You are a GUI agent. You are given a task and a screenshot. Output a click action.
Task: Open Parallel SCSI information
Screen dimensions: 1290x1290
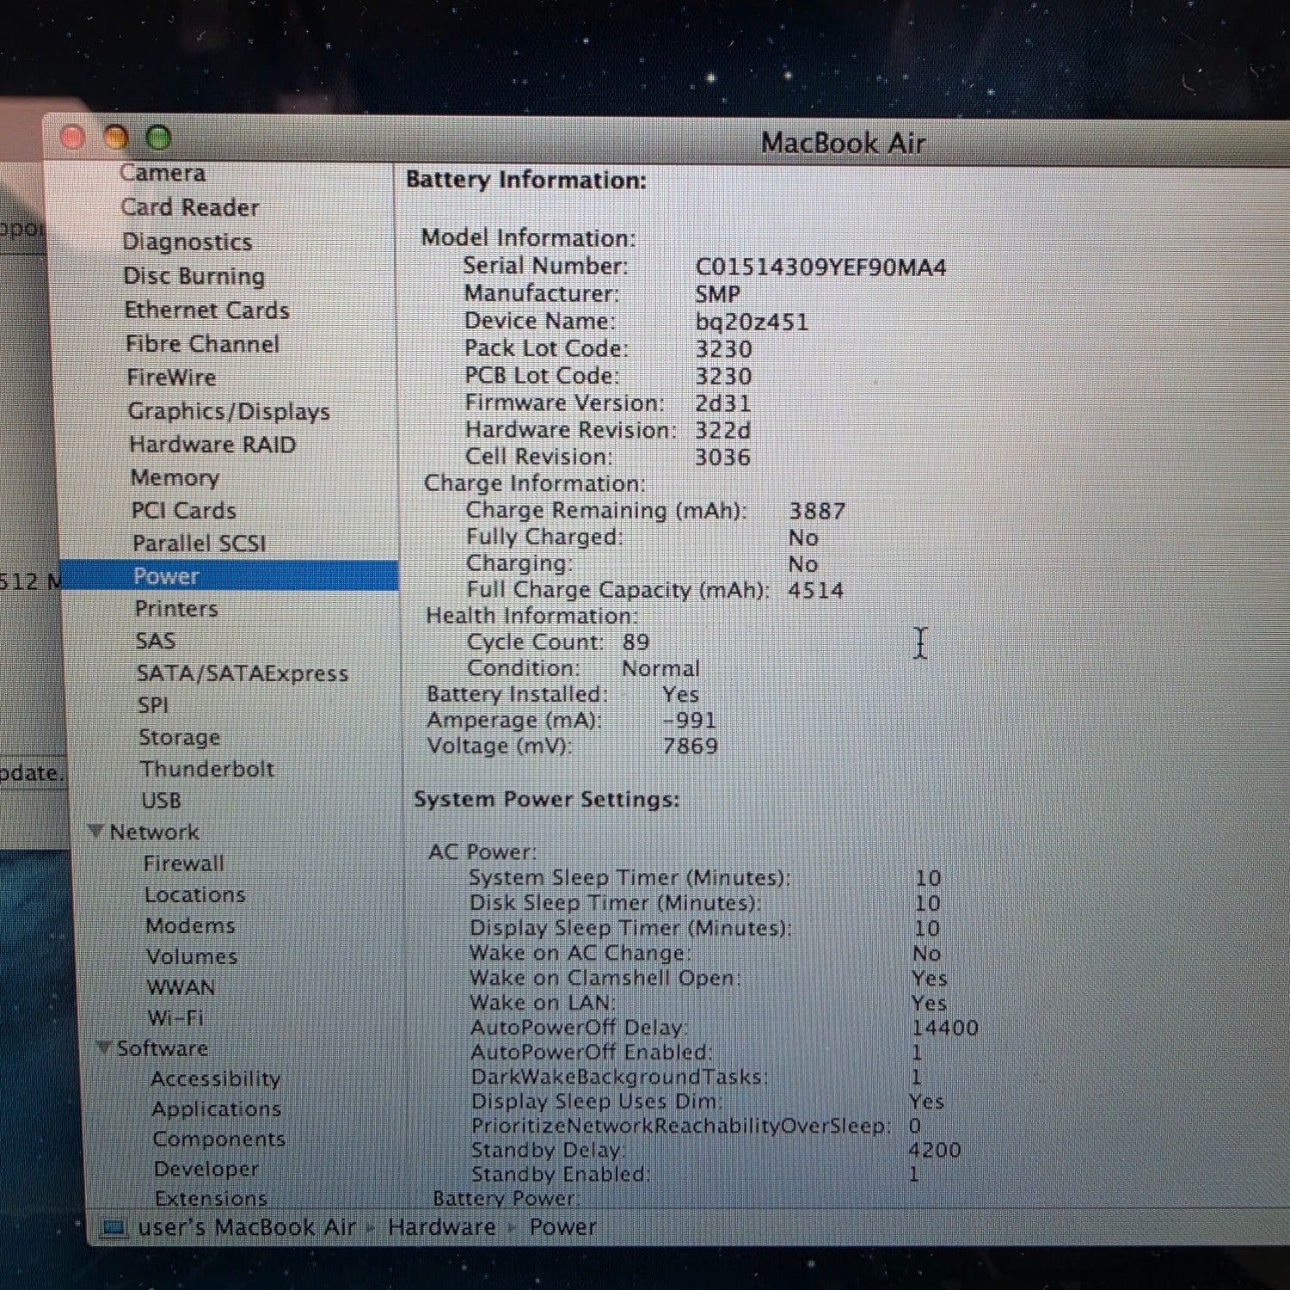coord(200,543)
